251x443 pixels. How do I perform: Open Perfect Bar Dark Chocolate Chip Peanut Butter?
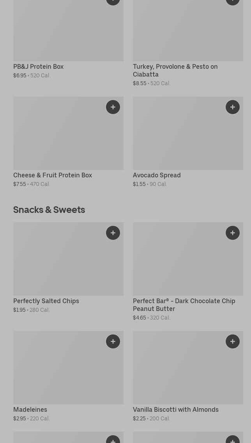(184, 305)
